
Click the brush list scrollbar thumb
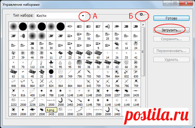coord(143,51)
